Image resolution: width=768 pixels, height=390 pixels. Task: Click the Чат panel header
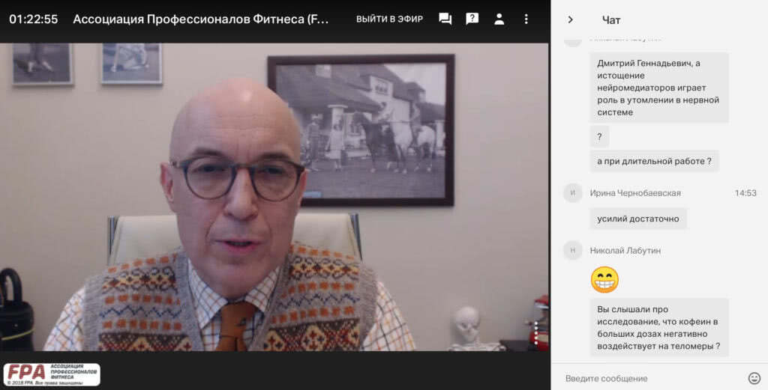click(611, 19)
